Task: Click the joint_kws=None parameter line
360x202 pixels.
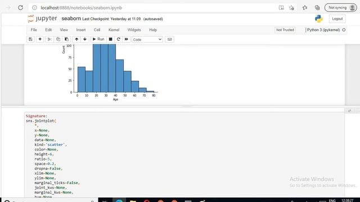Action: tap(51, 187)
